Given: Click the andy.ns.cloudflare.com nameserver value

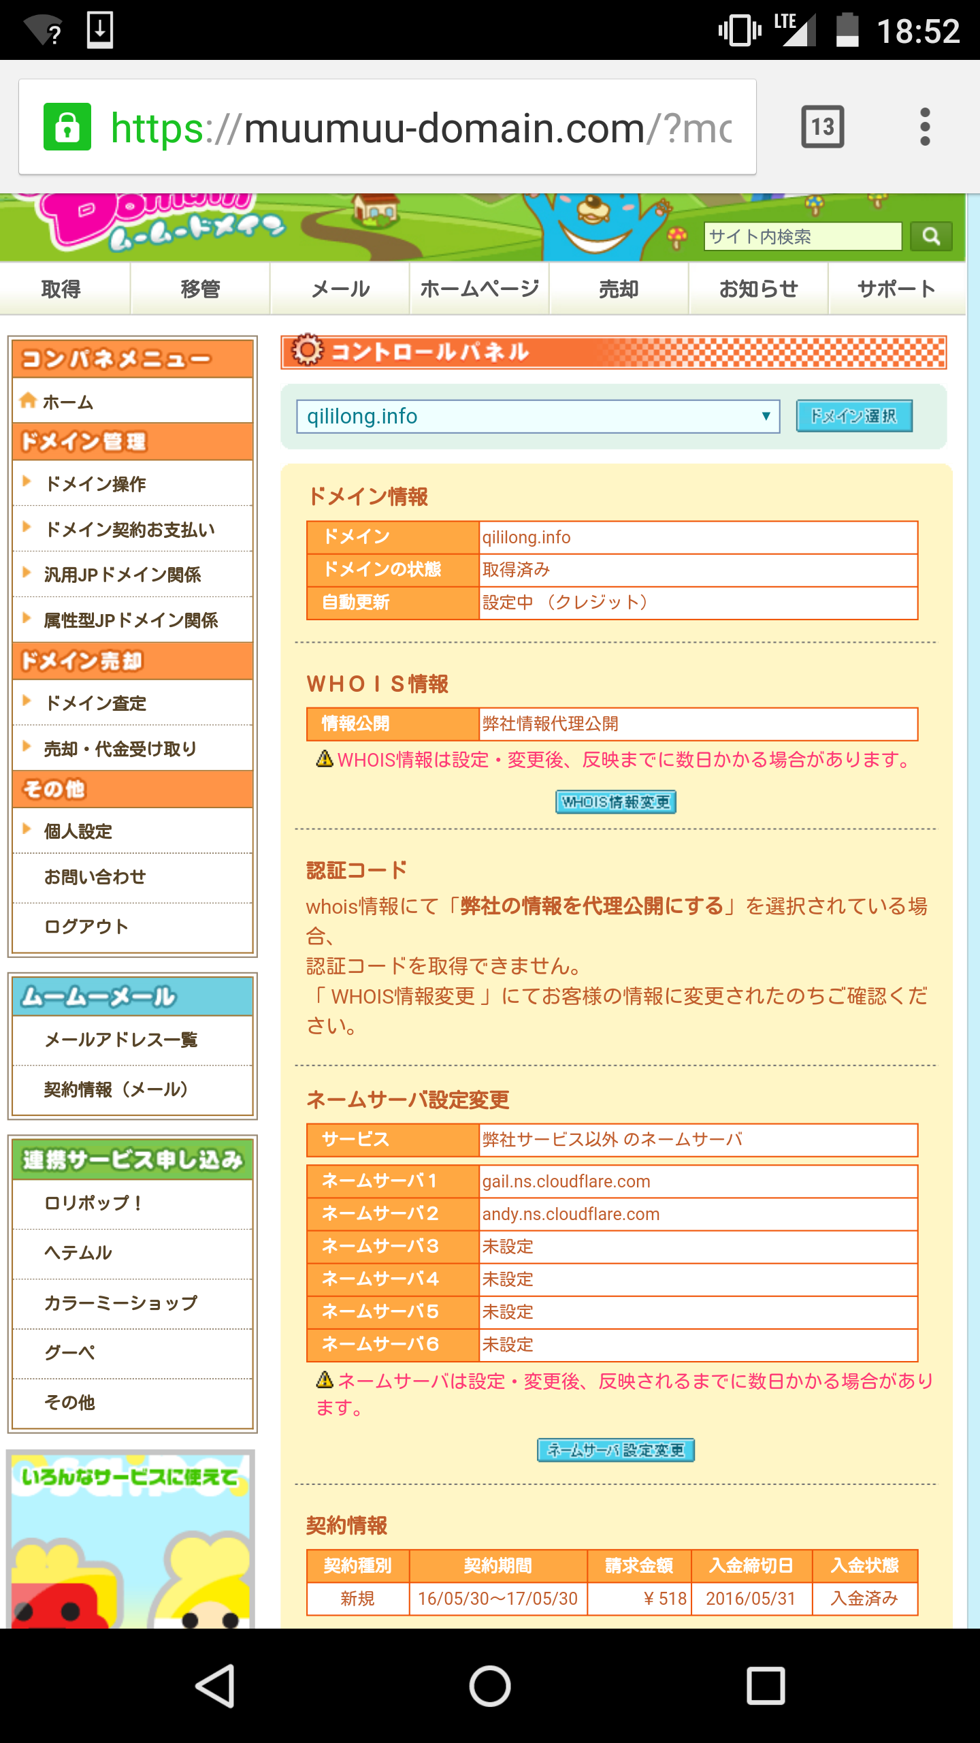Looking at the screenshot, I should click(571, 1214).
